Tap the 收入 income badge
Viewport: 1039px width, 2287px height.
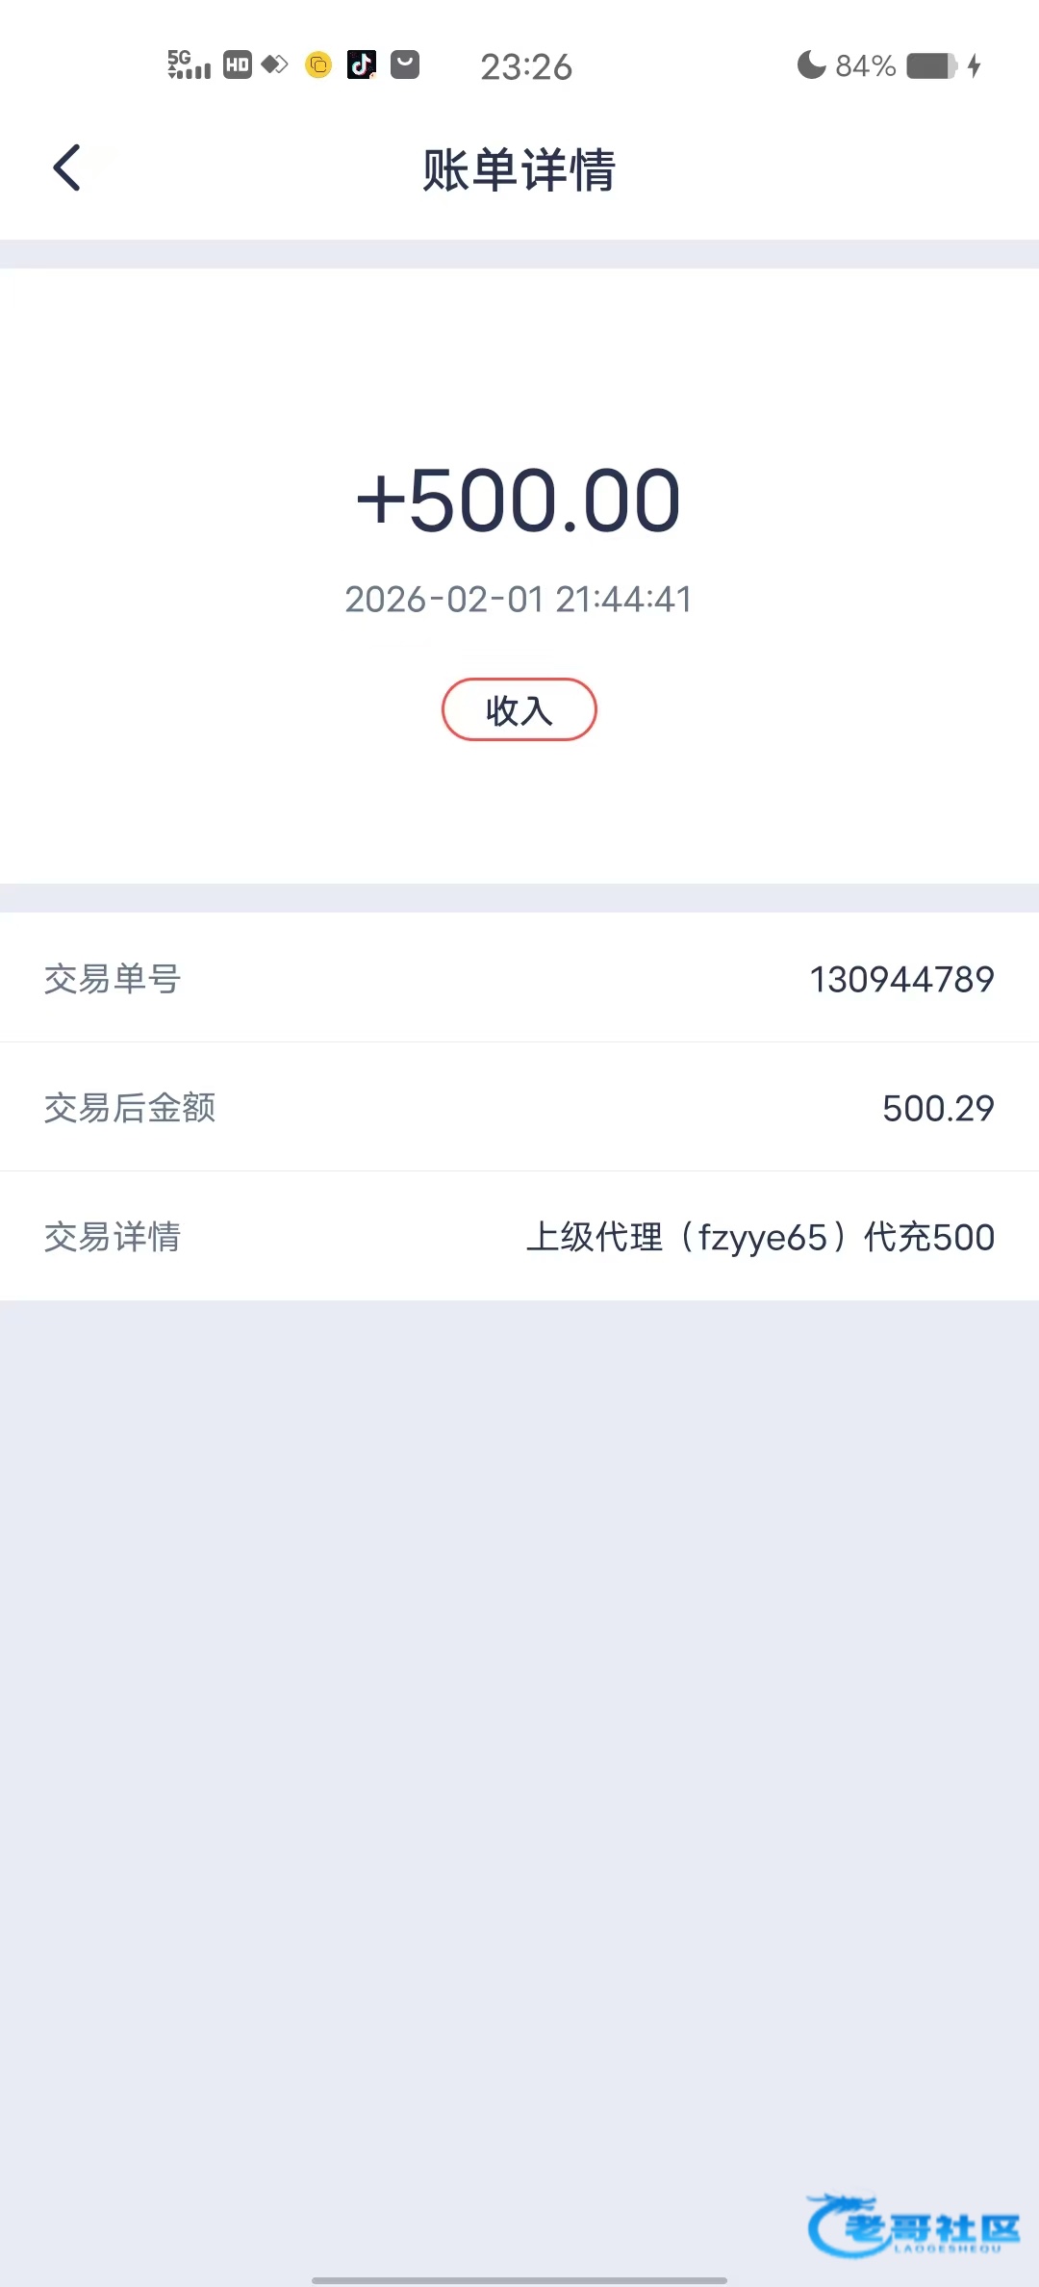(x=519, y=710)
